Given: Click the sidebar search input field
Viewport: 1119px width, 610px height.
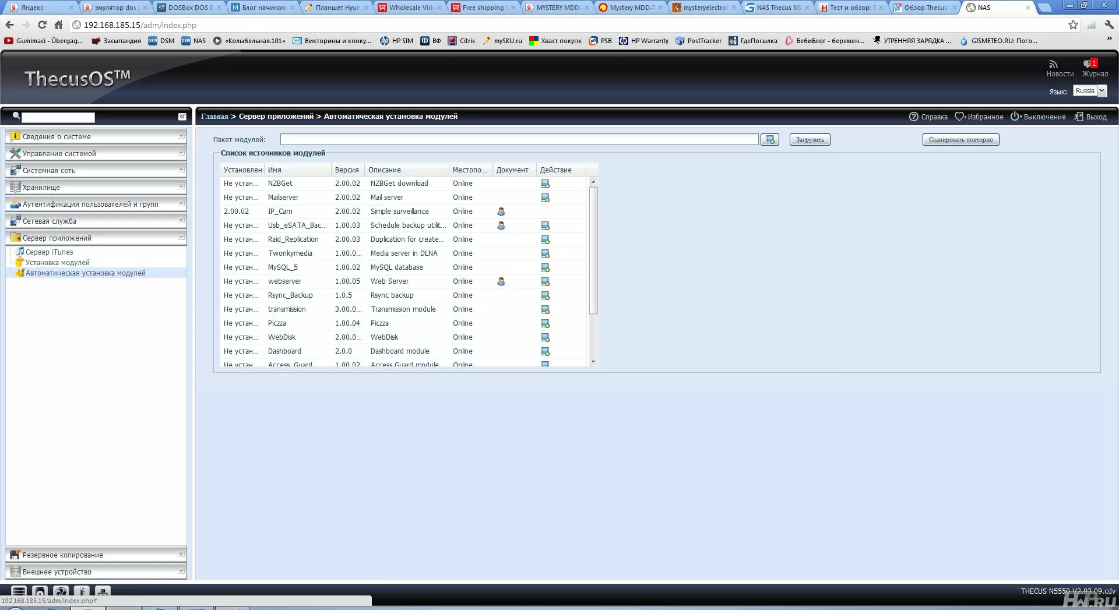Looking at the screenshot, I should pos(58,117).
